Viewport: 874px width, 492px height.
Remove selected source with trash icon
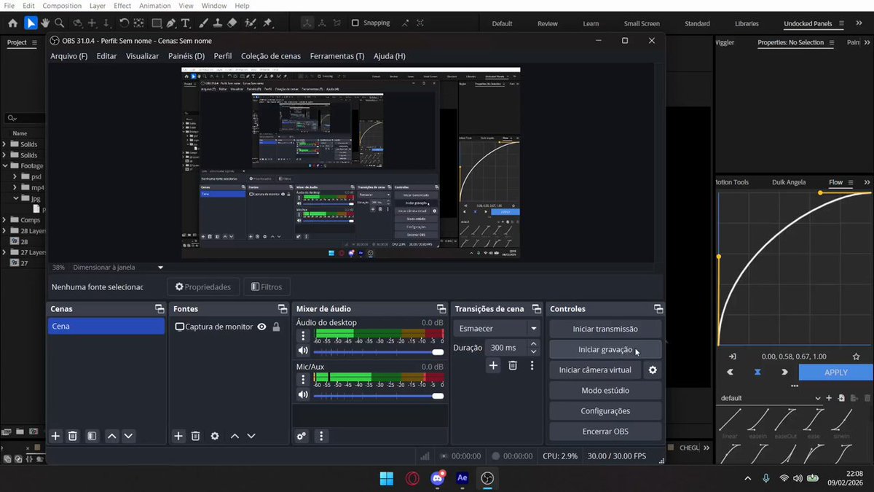(x=195, y=436)
